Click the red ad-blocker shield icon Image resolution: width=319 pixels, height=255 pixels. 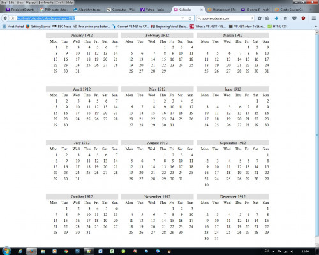click(304, 18)
